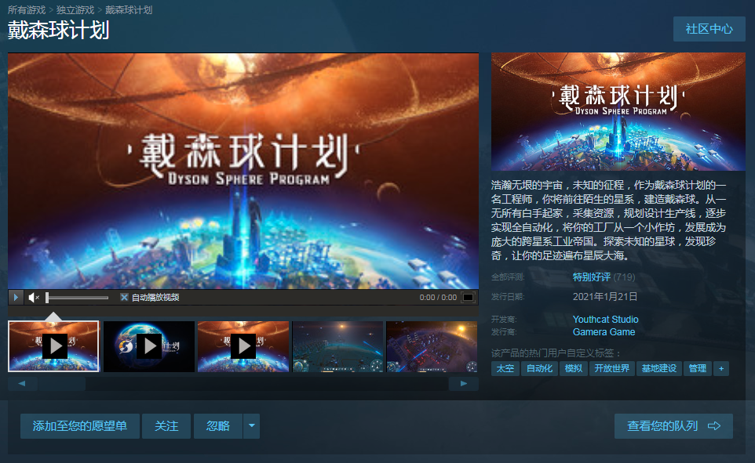Open 查看您的队列 queue button

click(673, 426)
